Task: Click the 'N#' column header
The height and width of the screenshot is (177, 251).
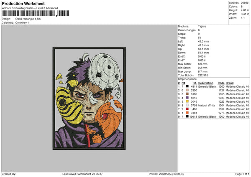Action: click(x=183, y=83)
